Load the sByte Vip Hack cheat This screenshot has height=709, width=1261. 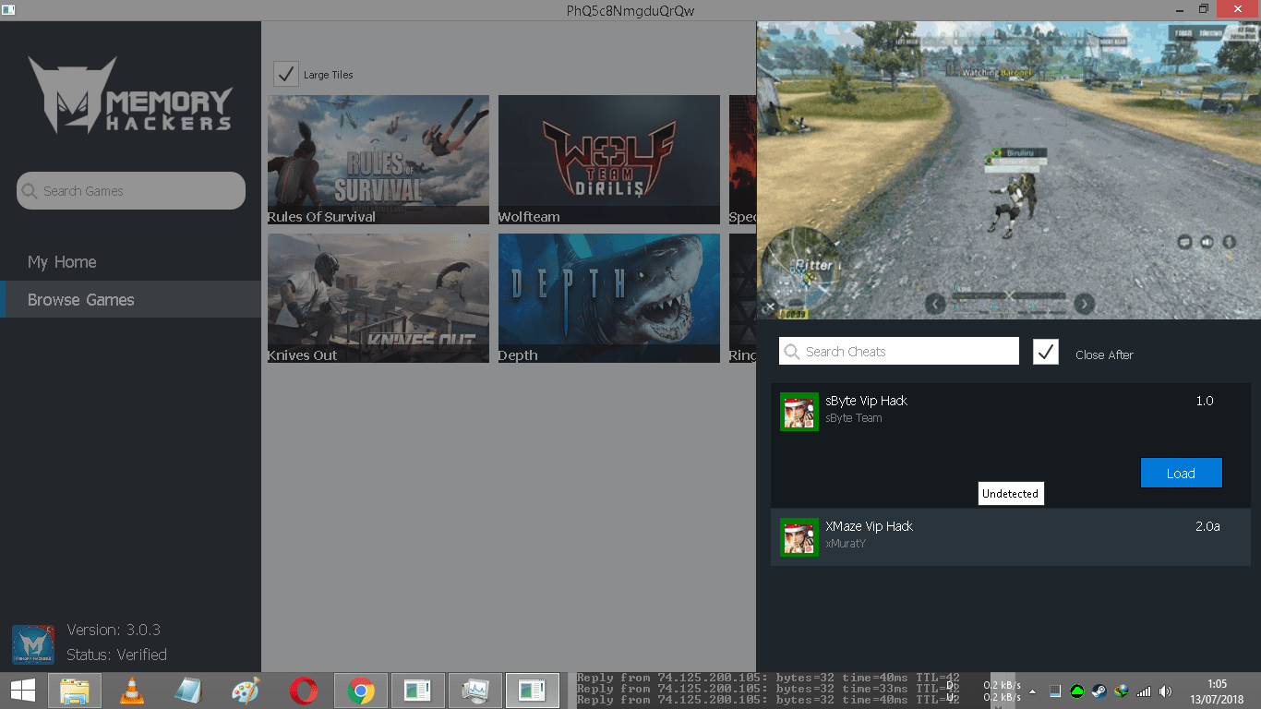(x=1181, y=474)
